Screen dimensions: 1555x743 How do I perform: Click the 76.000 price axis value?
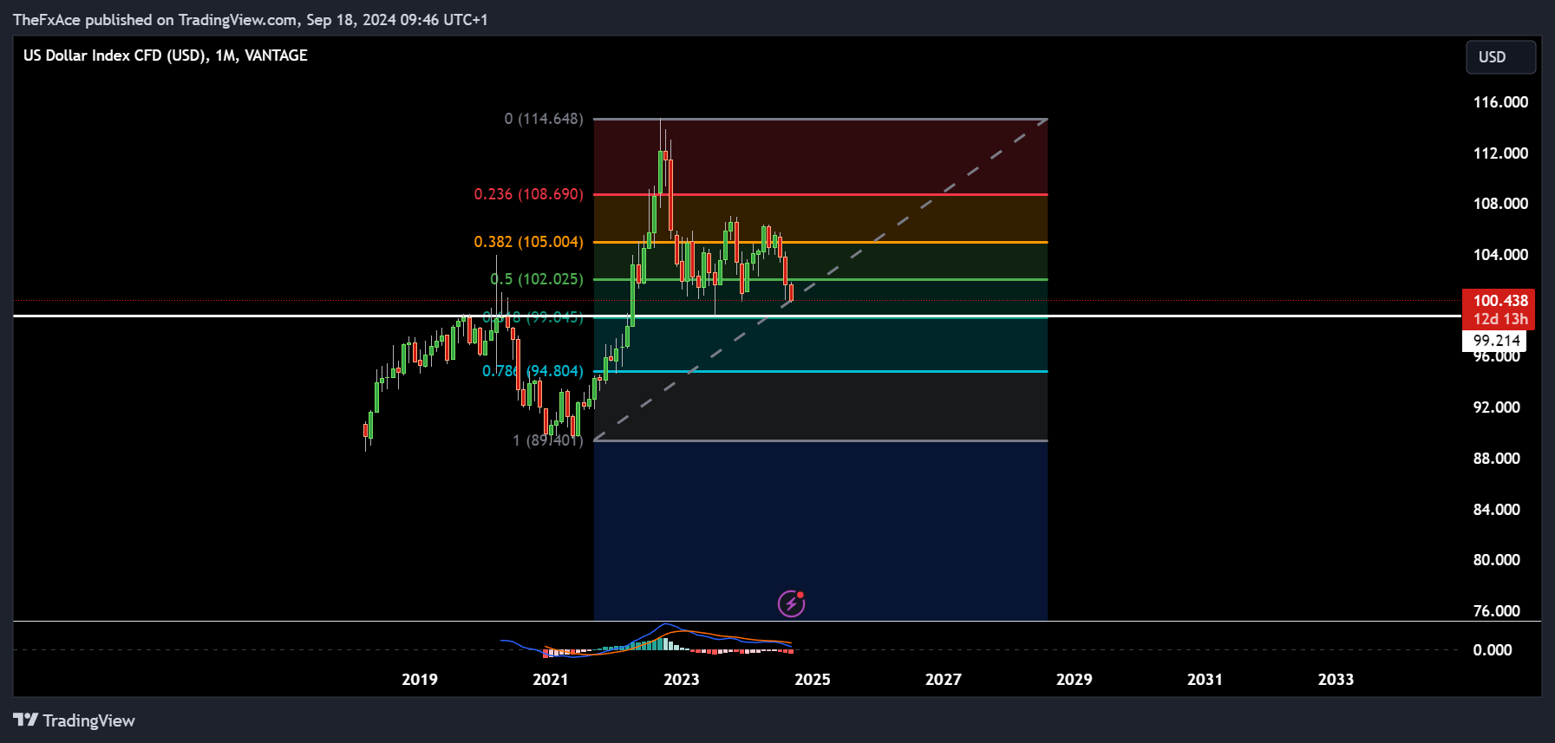1496,611
